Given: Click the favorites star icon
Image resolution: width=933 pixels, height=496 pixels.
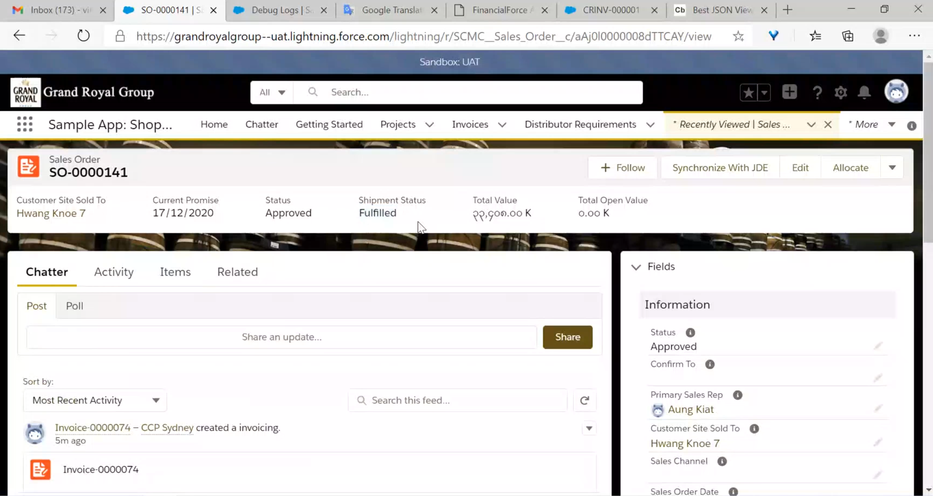Looking at the screenshot, I should pos(748,92).
